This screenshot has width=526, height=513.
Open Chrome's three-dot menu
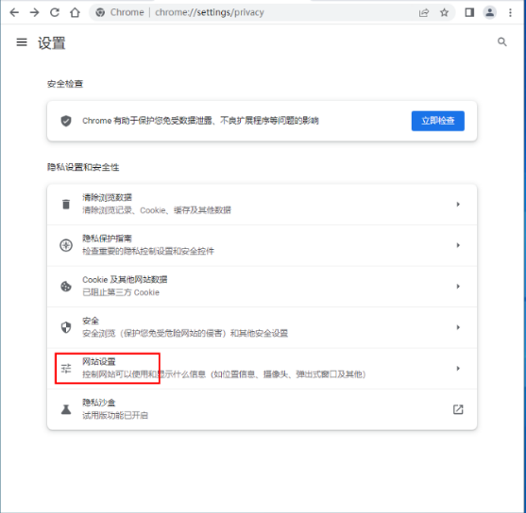pos(510,13)
